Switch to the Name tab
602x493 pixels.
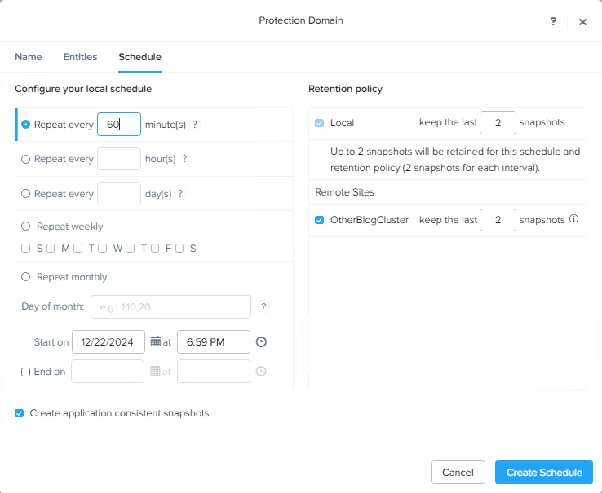29,57
